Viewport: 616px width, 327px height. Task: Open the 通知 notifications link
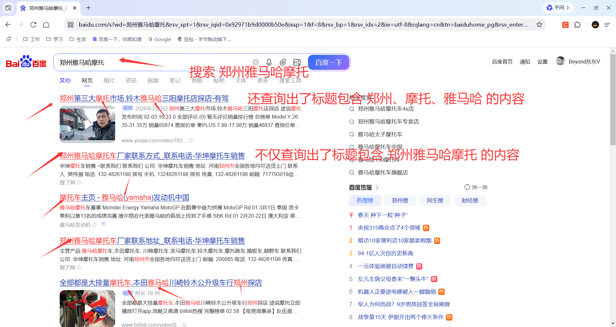[x=525, y=62]
